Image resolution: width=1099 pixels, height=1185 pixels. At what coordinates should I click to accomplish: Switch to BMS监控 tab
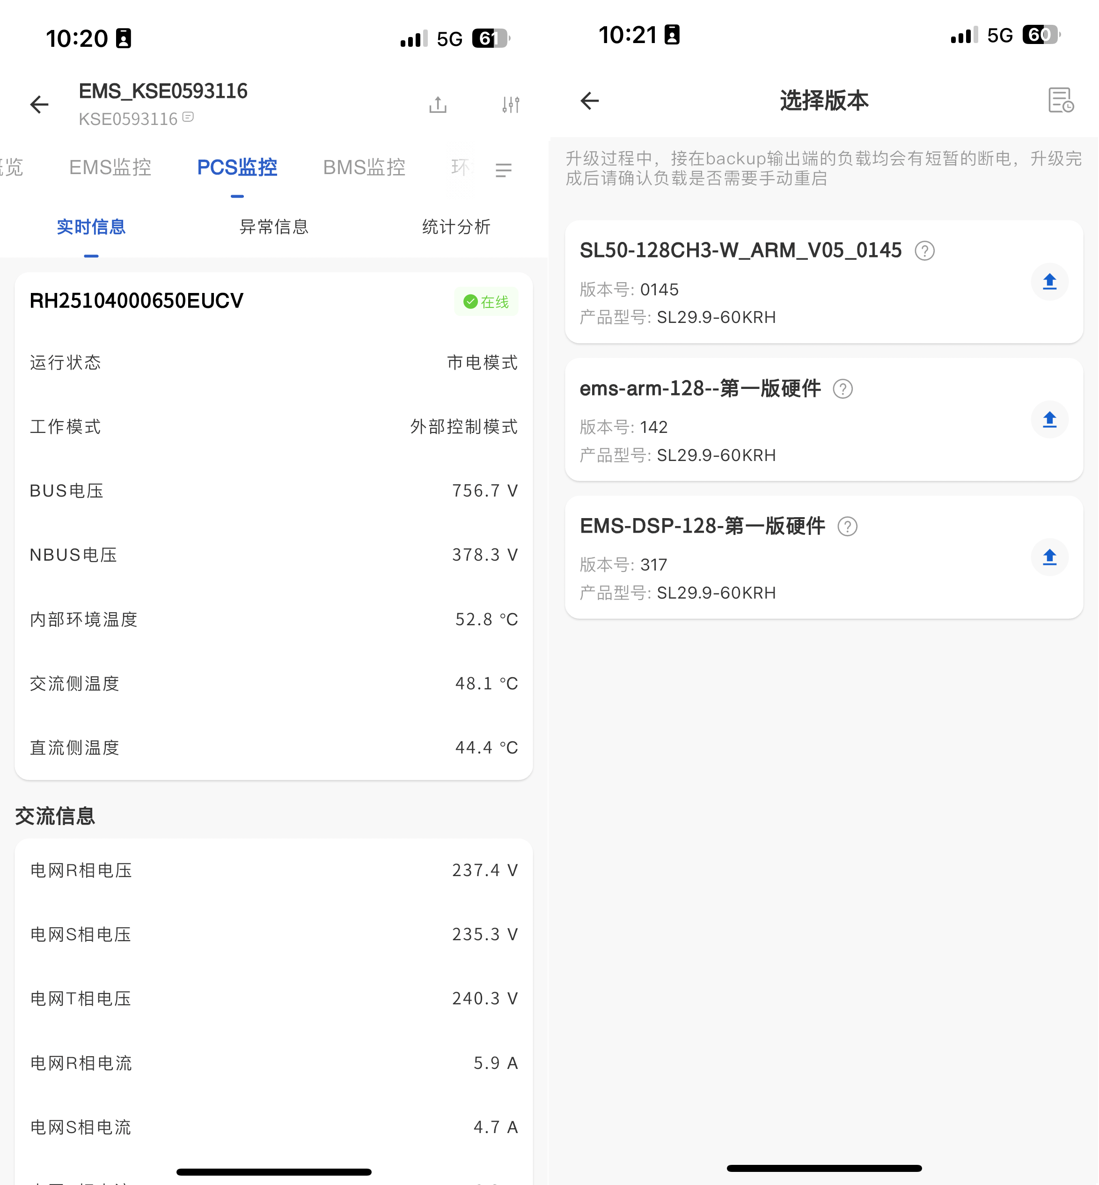(364, 168)
